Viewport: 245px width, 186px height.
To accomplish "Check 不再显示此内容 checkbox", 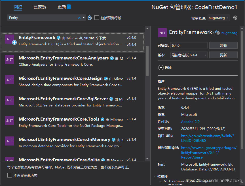I will (10, 175).
